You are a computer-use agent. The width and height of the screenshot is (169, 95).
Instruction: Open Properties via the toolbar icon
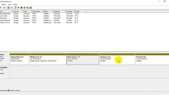(21, 8)
